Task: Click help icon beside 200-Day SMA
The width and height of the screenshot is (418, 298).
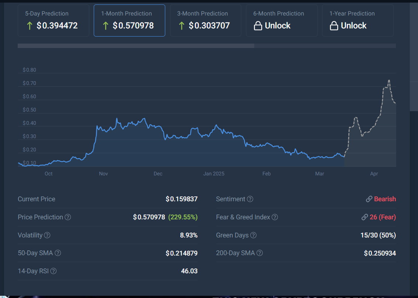Action: (x=260, y=253)
